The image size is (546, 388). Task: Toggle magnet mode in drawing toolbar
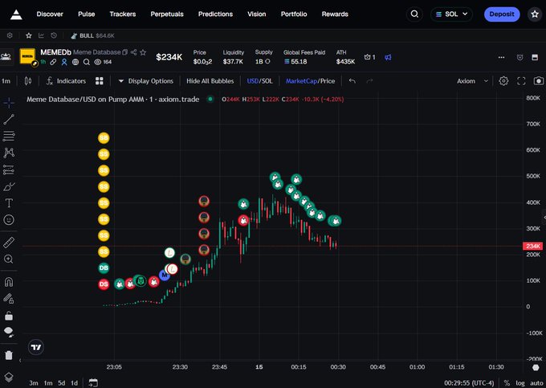(9, 282)
